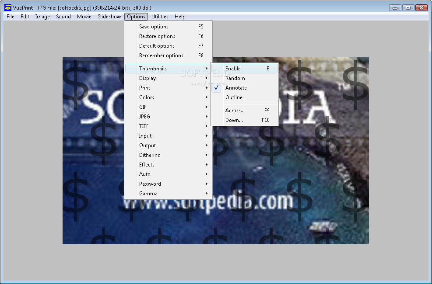Choose Default options
This screenshot has height=284, width=432.
169,46
